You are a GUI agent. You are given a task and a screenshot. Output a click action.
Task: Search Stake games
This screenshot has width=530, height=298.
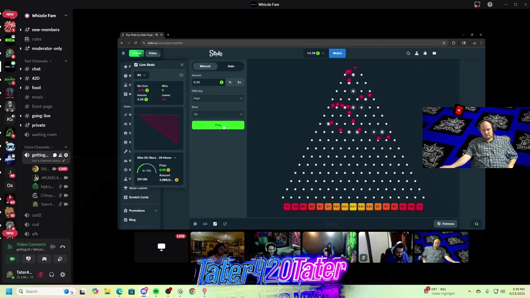coord(408,53)
